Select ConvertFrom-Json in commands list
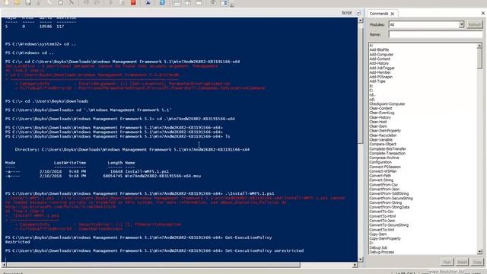The height and width of the screenshot is (274, 487). pos(384,190)
